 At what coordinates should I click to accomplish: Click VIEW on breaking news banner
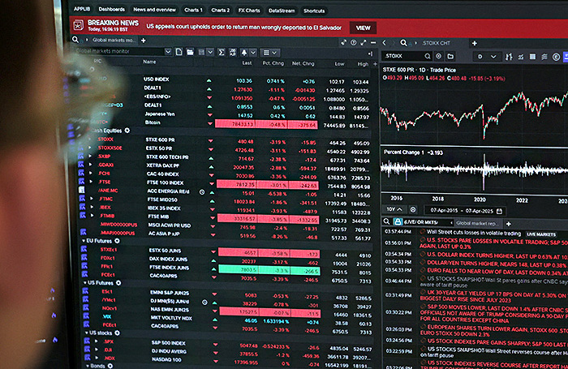point(363,28)
